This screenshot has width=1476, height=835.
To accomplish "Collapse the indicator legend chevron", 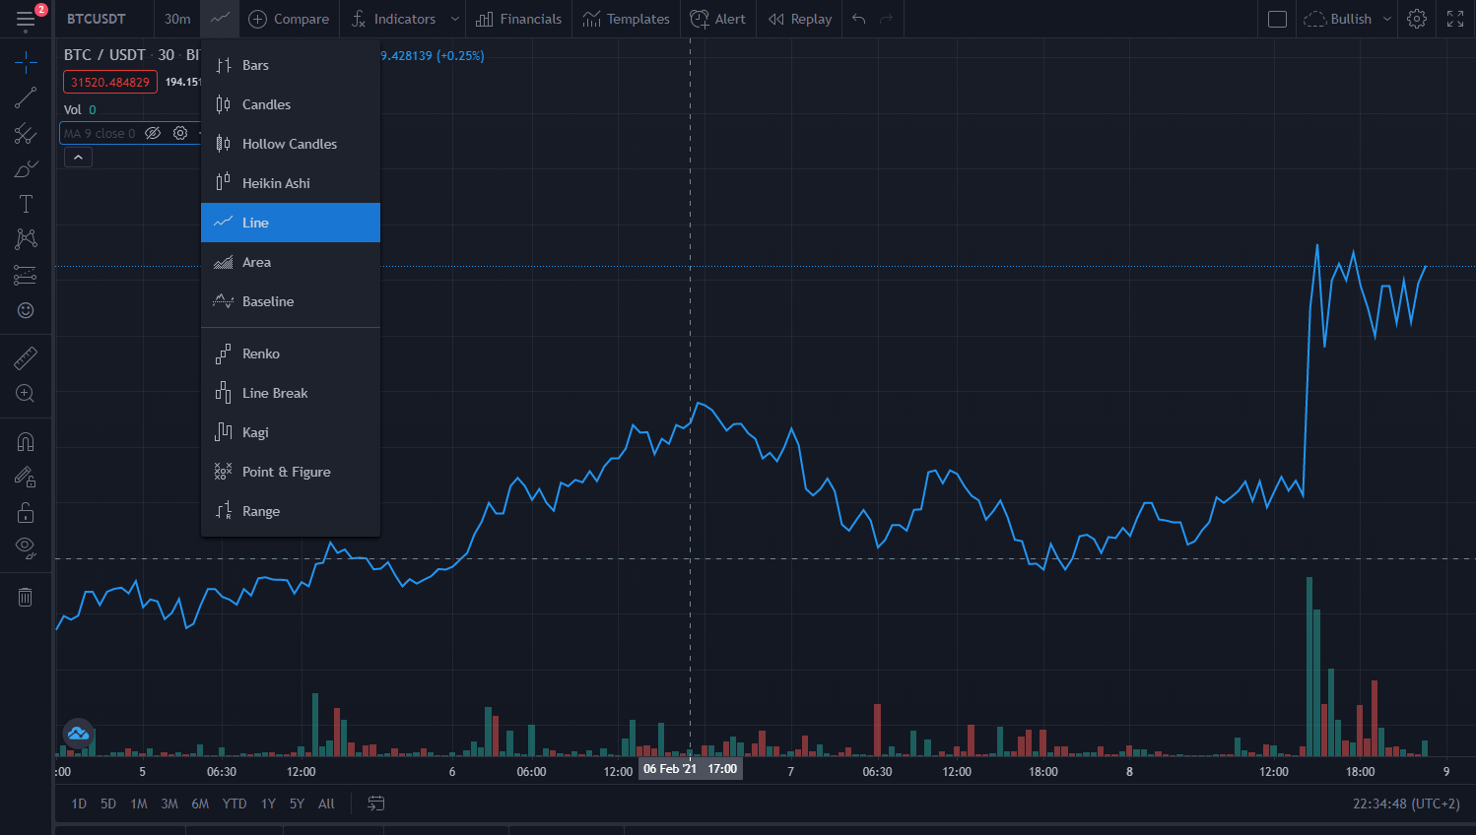I will (x=78, y=157).
